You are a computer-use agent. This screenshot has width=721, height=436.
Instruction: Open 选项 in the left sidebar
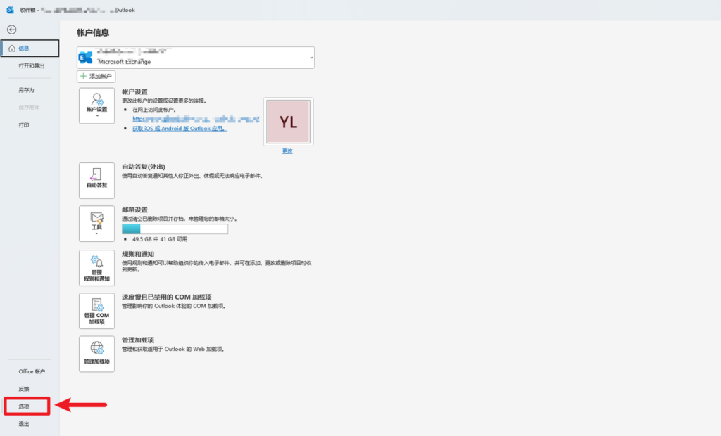[25, 406]
